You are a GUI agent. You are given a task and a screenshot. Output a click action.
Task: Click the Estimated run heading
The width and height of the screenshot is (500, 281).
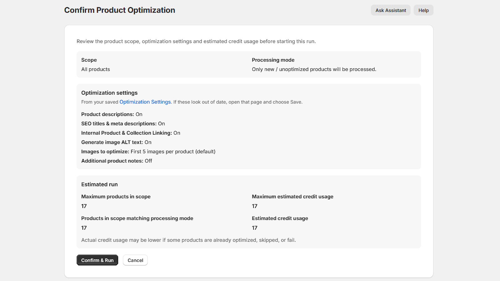[x=99, y=185]
